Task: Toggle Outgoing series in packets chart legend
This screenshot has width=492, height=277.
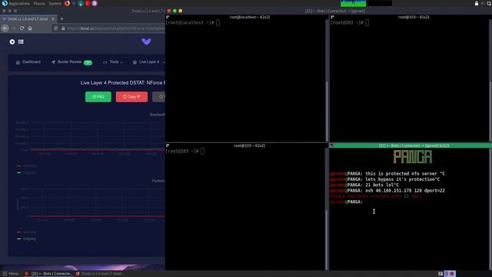Action: pyautogui.click(x=26, y=239)
